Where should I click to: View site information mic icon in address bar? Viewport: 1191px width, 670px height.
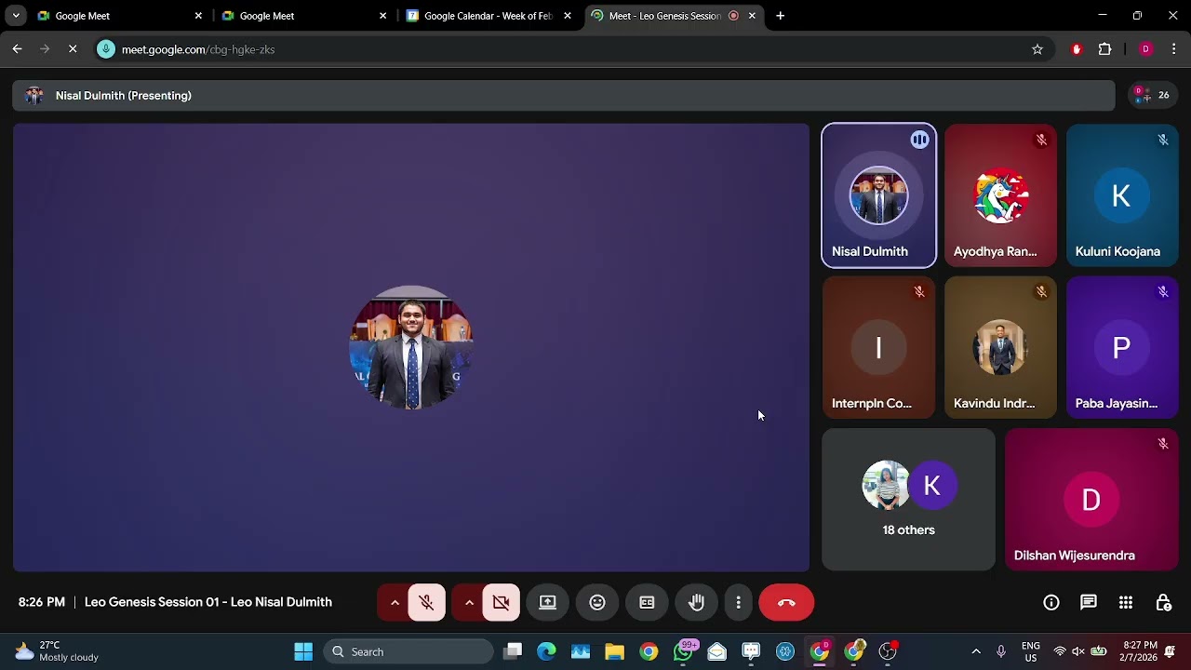pos(106,49)
